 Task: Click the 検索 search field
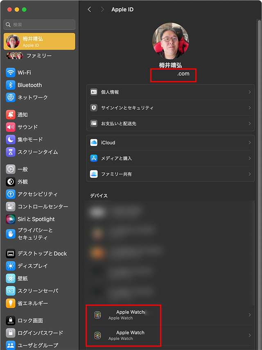pyautogui.click(x=39, y=25)
